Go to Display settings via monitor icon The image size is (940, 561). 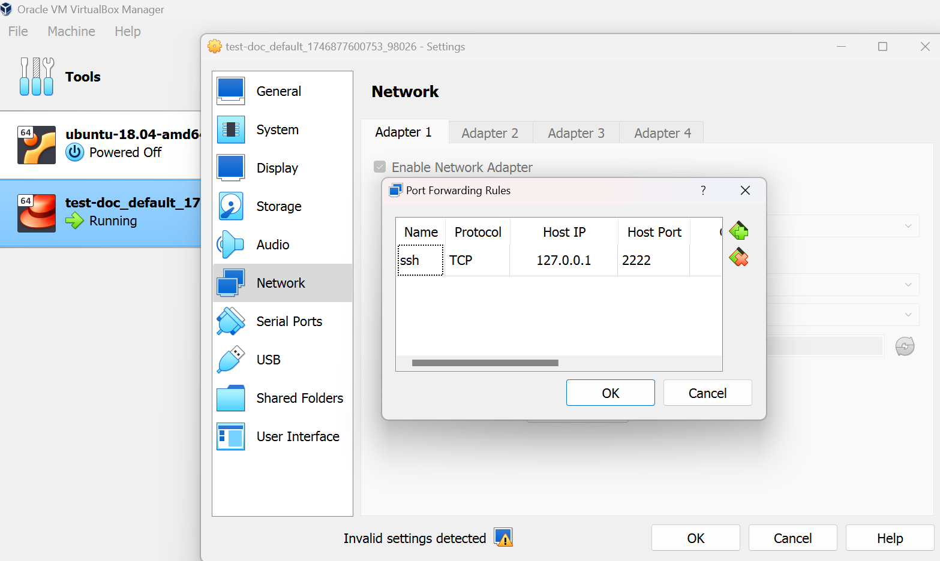231,168
